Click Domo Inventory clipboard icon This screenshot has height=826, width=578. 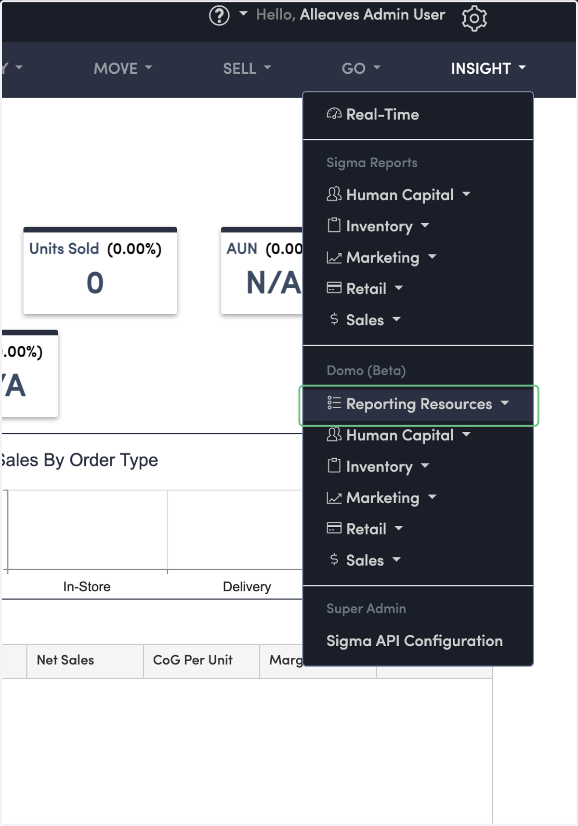tap(334, 466)
